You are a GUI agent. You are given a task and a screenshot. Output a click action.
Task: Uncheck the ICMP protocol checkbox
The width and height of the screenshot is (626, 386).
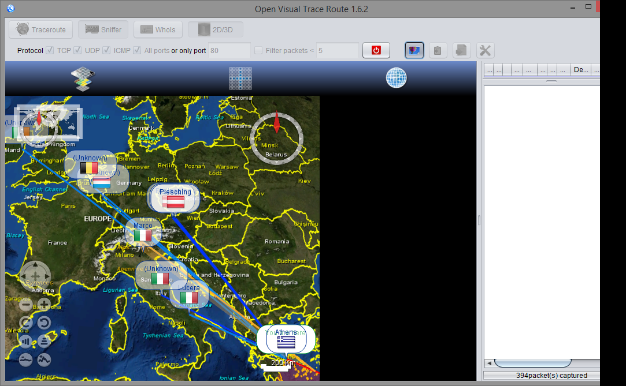[x=106, y=50]
